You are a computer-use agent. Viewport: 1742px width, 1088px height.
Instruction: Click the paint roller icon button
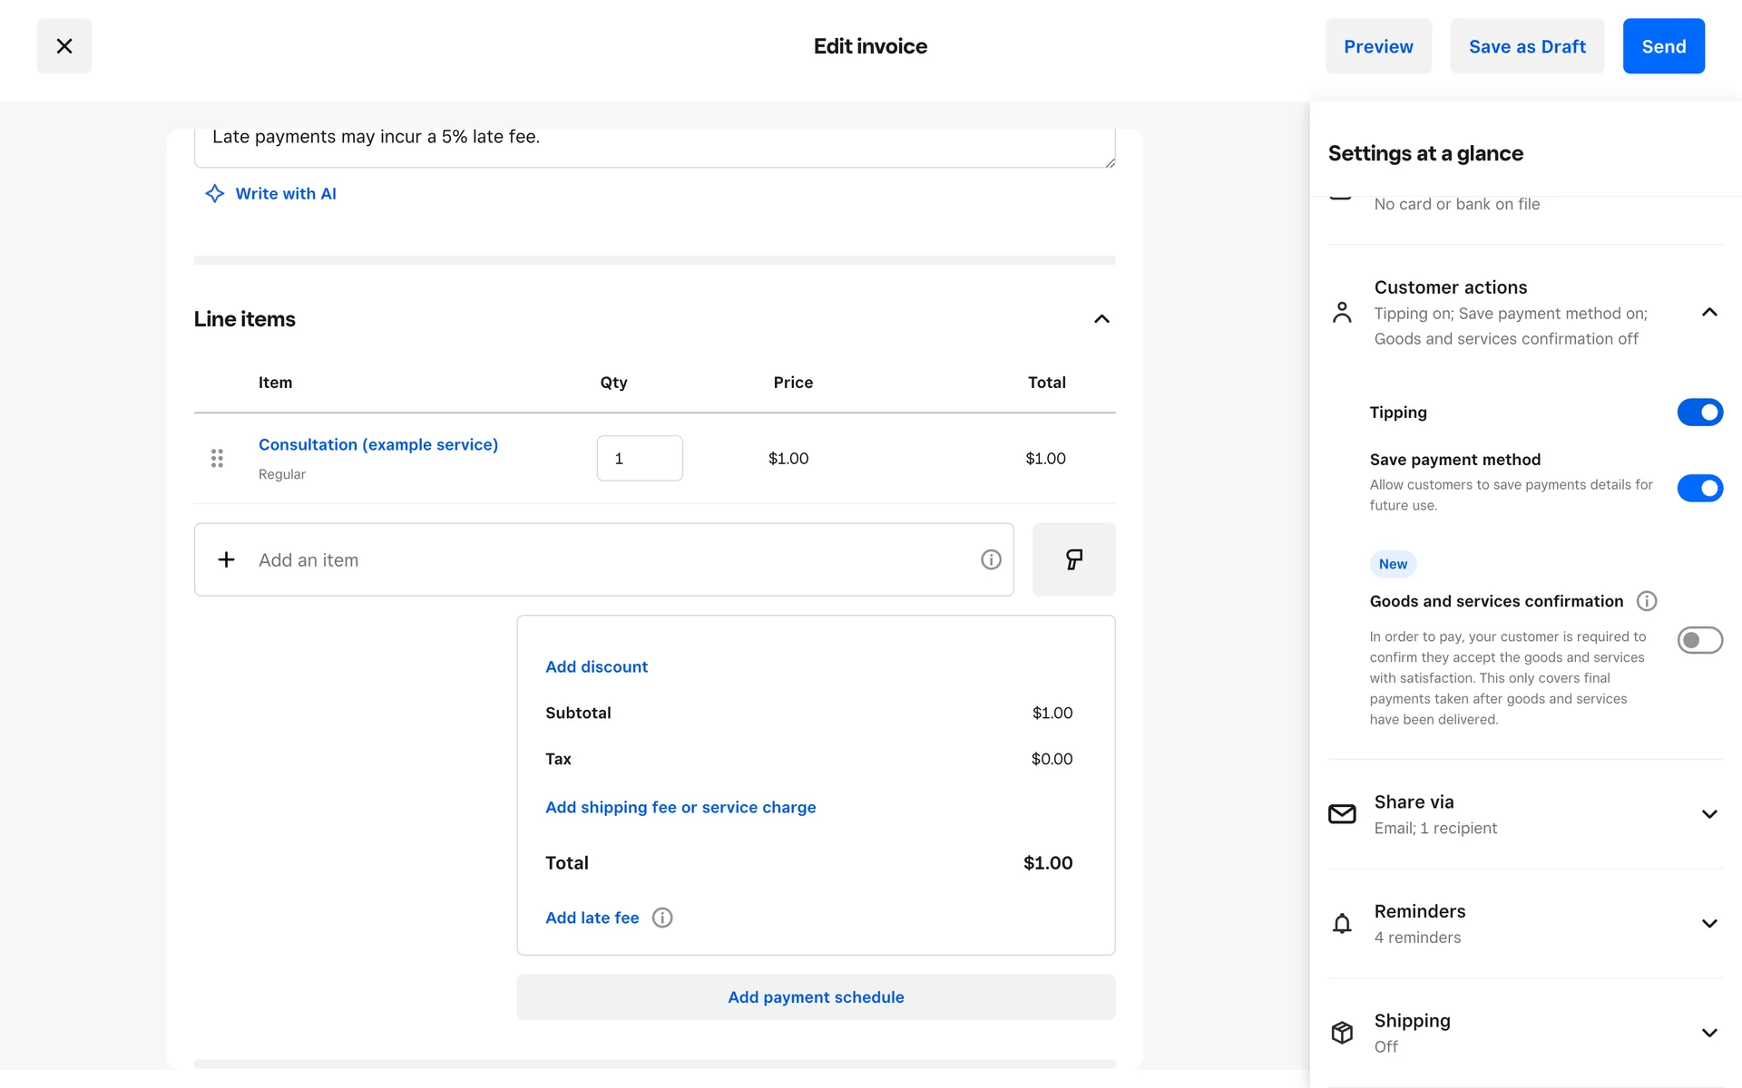coord(1073,559)
